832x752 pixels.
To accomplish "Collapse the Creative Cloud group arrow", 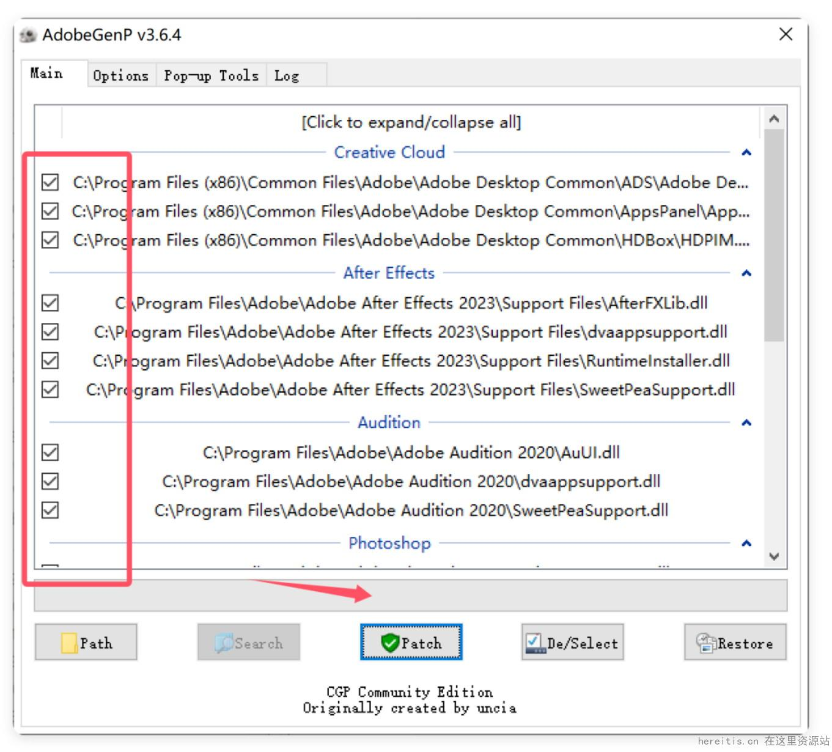I will coord(746,152).
